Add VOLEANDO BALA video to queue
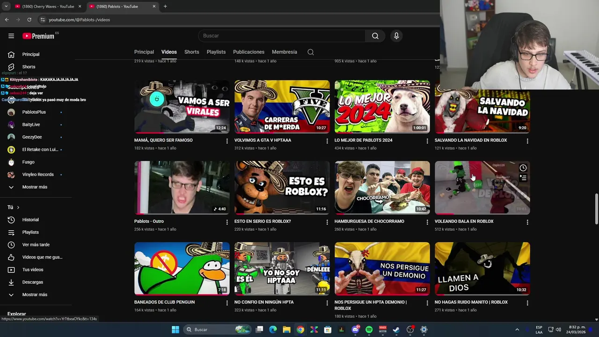Image resolution: width=599 pixels, height=337 pixels. click(x=523, y=178)
